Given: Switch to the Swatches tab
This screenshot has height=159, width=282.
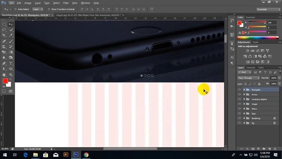Looking at the screenshot, I should click(251, 17).
